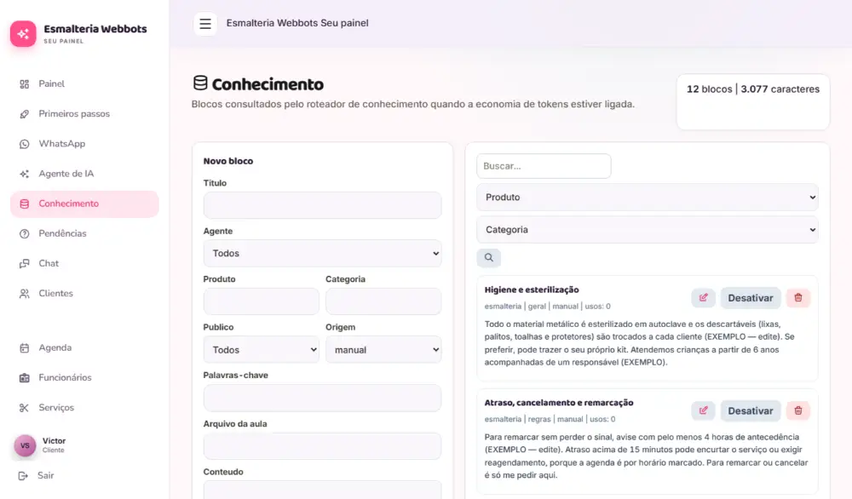This screenshot has height=499, width=852.
Task: Click the Victor Cliente profile name
Action: (54, 445)
